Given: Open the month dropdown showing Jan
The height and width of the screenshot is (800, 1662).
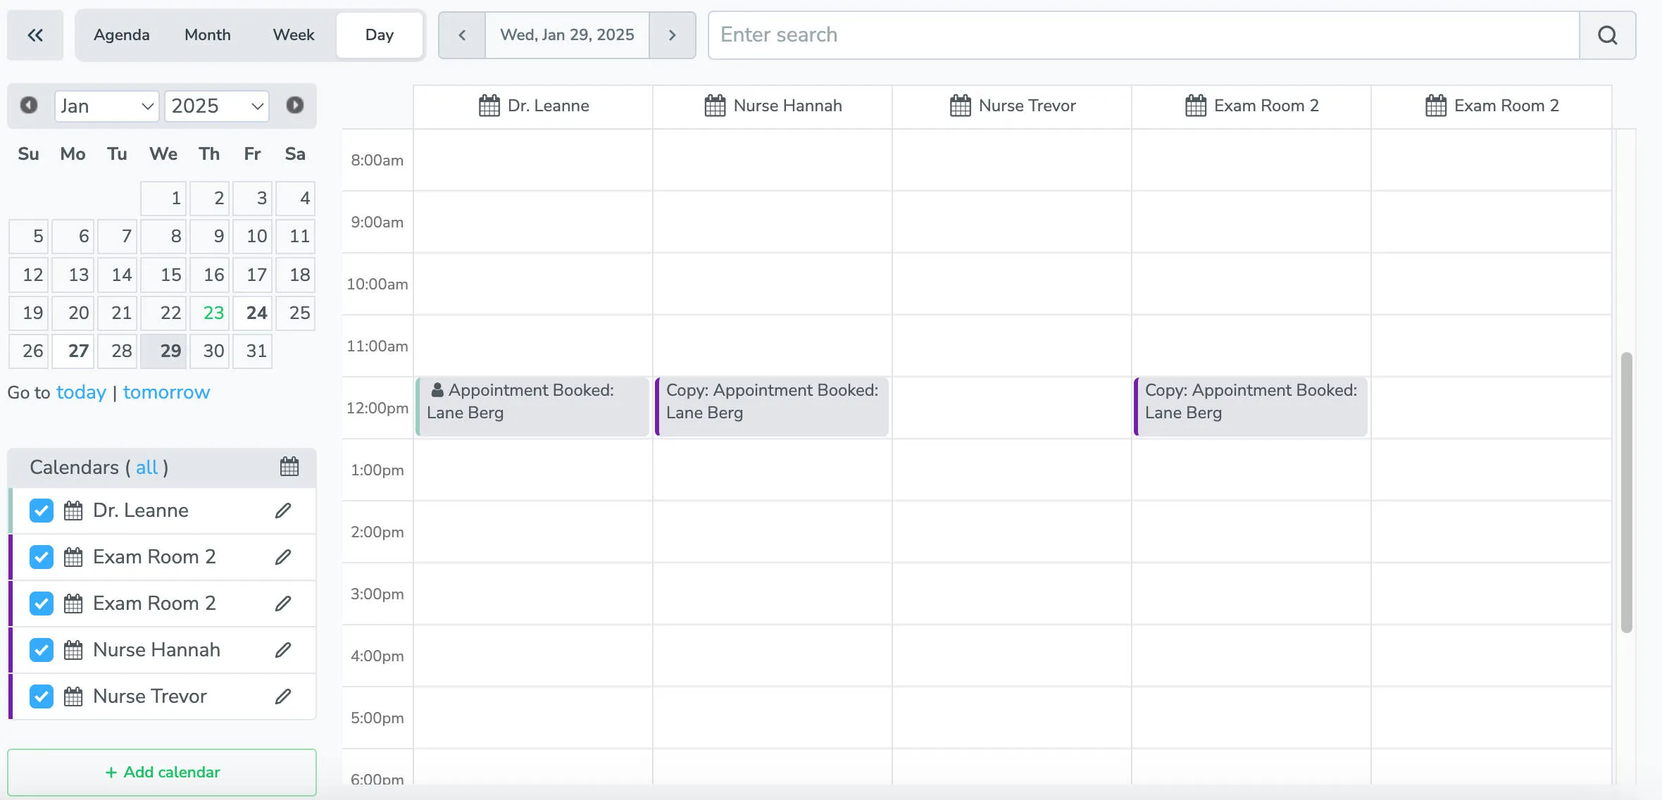Looking at the screenshot, I should tap(106, 106).
